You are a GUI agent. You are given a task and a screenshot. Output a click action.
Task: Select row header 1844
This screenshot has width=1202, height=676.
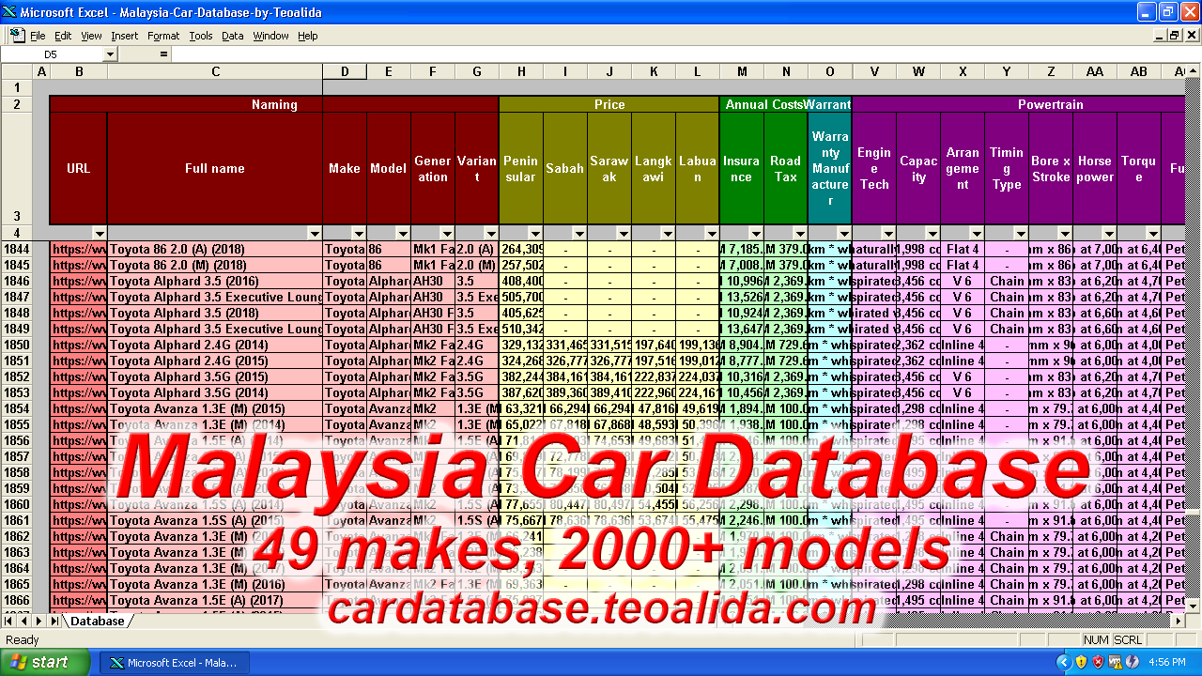(x=16, y=249)
